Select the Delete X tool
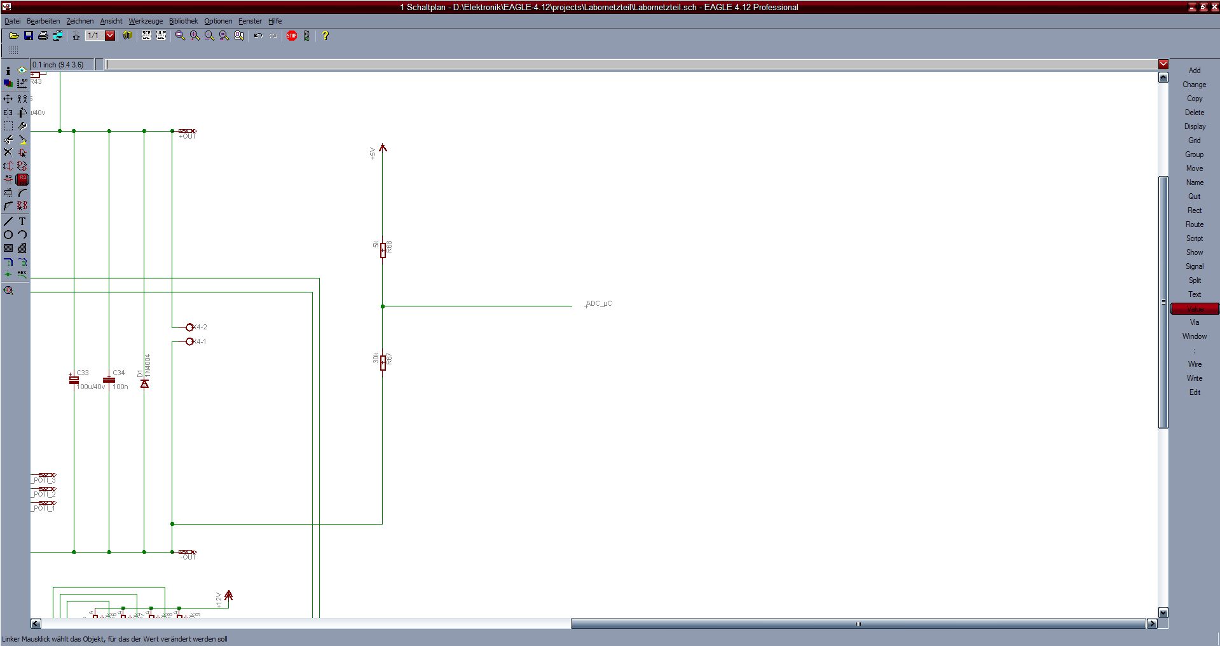 (8, 153)
